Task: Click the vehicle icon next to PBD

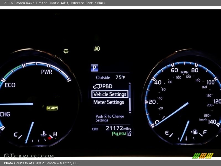Action: (x=98, y=86)
